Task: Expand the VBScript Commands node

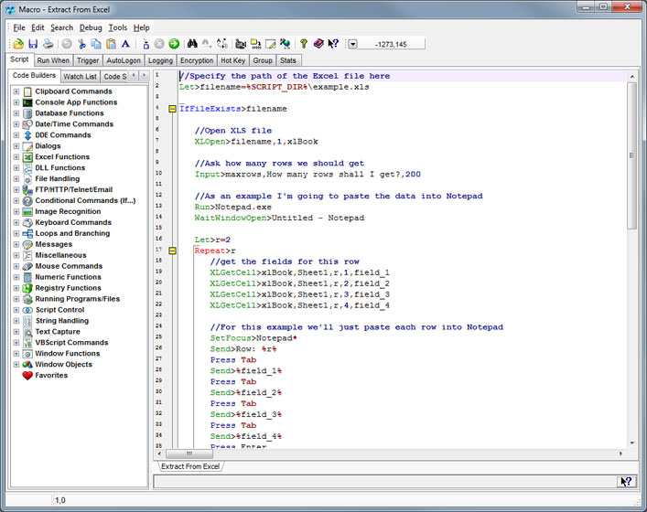Action: [x=16, y=343]
